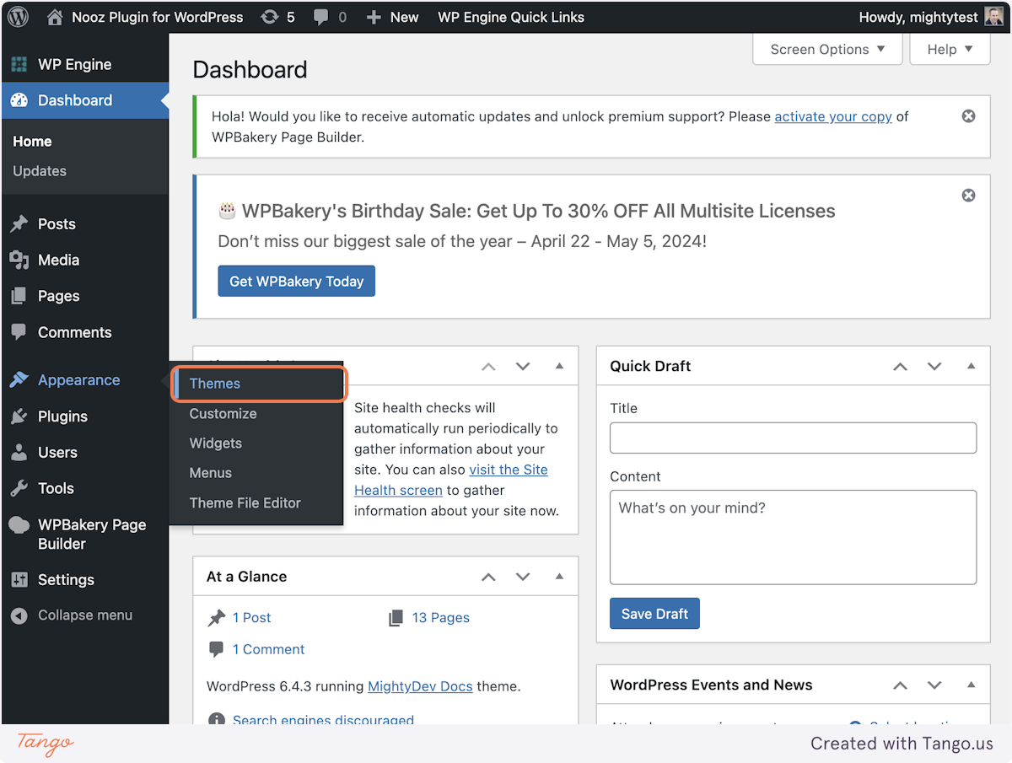Click the Quick Draft Title field
This screenshot has height=763, width=1012.
pyautogui.click(x=793, y=438)
